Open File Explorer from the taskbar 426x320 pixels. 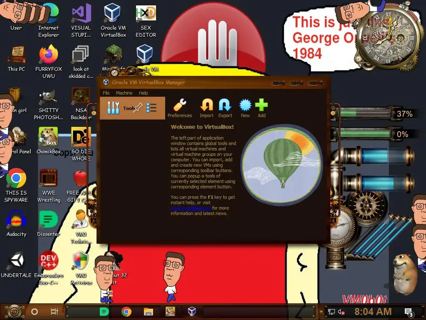(x=149, y=312)
